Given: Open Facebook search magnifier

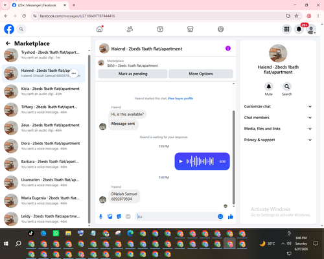Looking at the screenshot, I should 21,29.
